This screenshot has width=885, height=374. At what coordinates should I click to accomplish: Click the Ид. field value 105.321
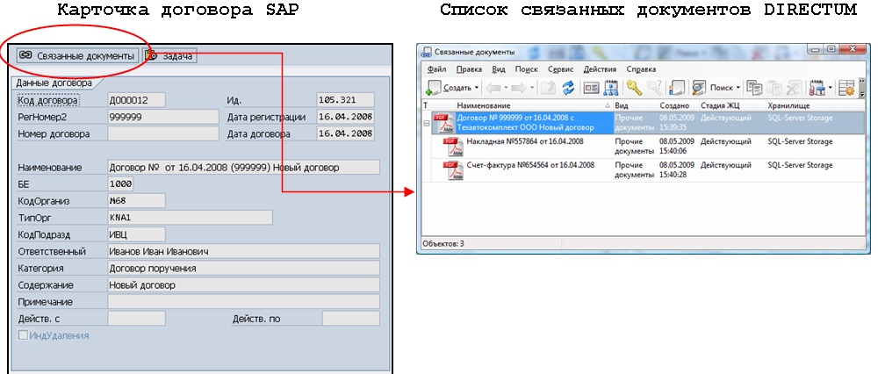coord(345,100)
